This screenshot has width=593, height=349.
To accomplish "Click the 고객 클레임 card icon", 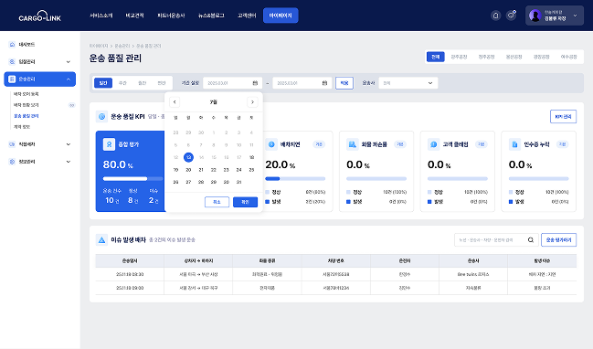I will pos(433,144).
